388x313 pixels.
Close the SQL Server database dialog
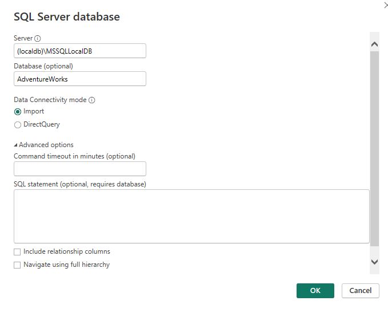click(386, 5)
